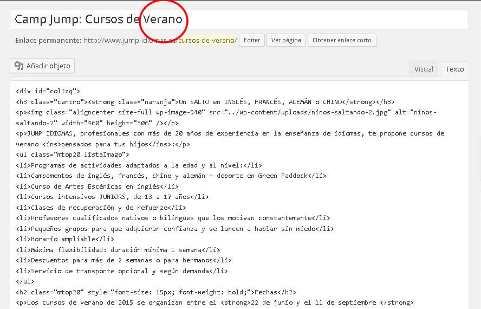Click Obtener enlace corto button
This screenshot has width=481, height=309.
[342, 40]
